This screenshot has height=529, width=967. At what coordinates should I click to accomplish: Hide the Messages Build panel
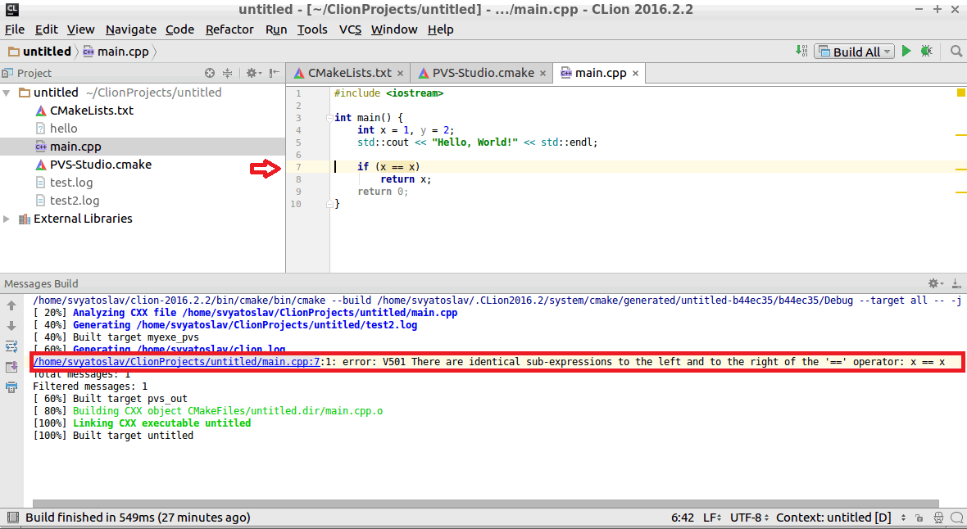[x=956, y=283]
